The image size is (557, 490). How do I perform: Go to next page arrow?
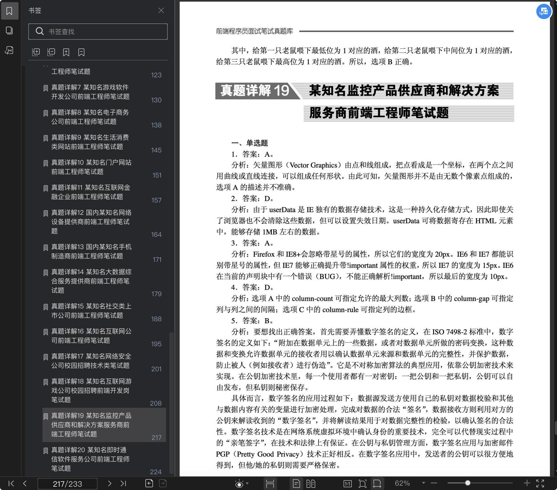coord(109,483)
